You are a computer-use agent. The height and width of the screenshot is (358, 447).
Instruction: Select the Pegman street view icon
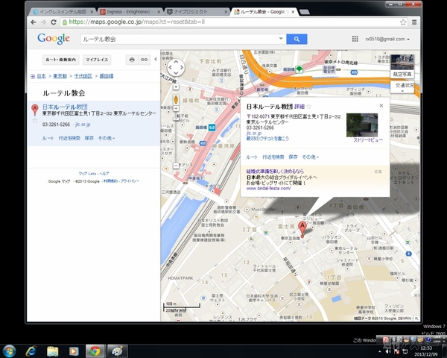pos(176,99)
